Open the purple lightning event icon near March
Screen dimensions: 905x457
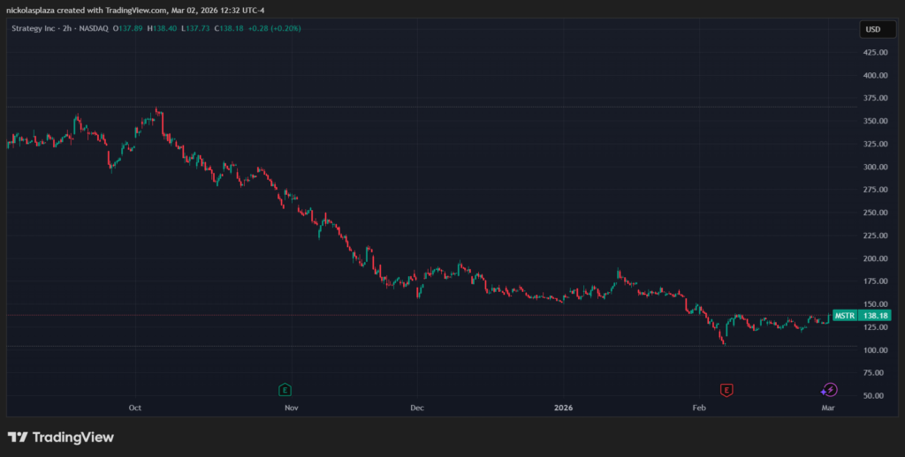coord(829,389)
